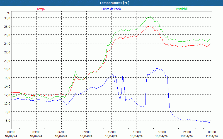Click the 18:00 time axis label
This screenshot has height=139, width=223.
(162, 132)
